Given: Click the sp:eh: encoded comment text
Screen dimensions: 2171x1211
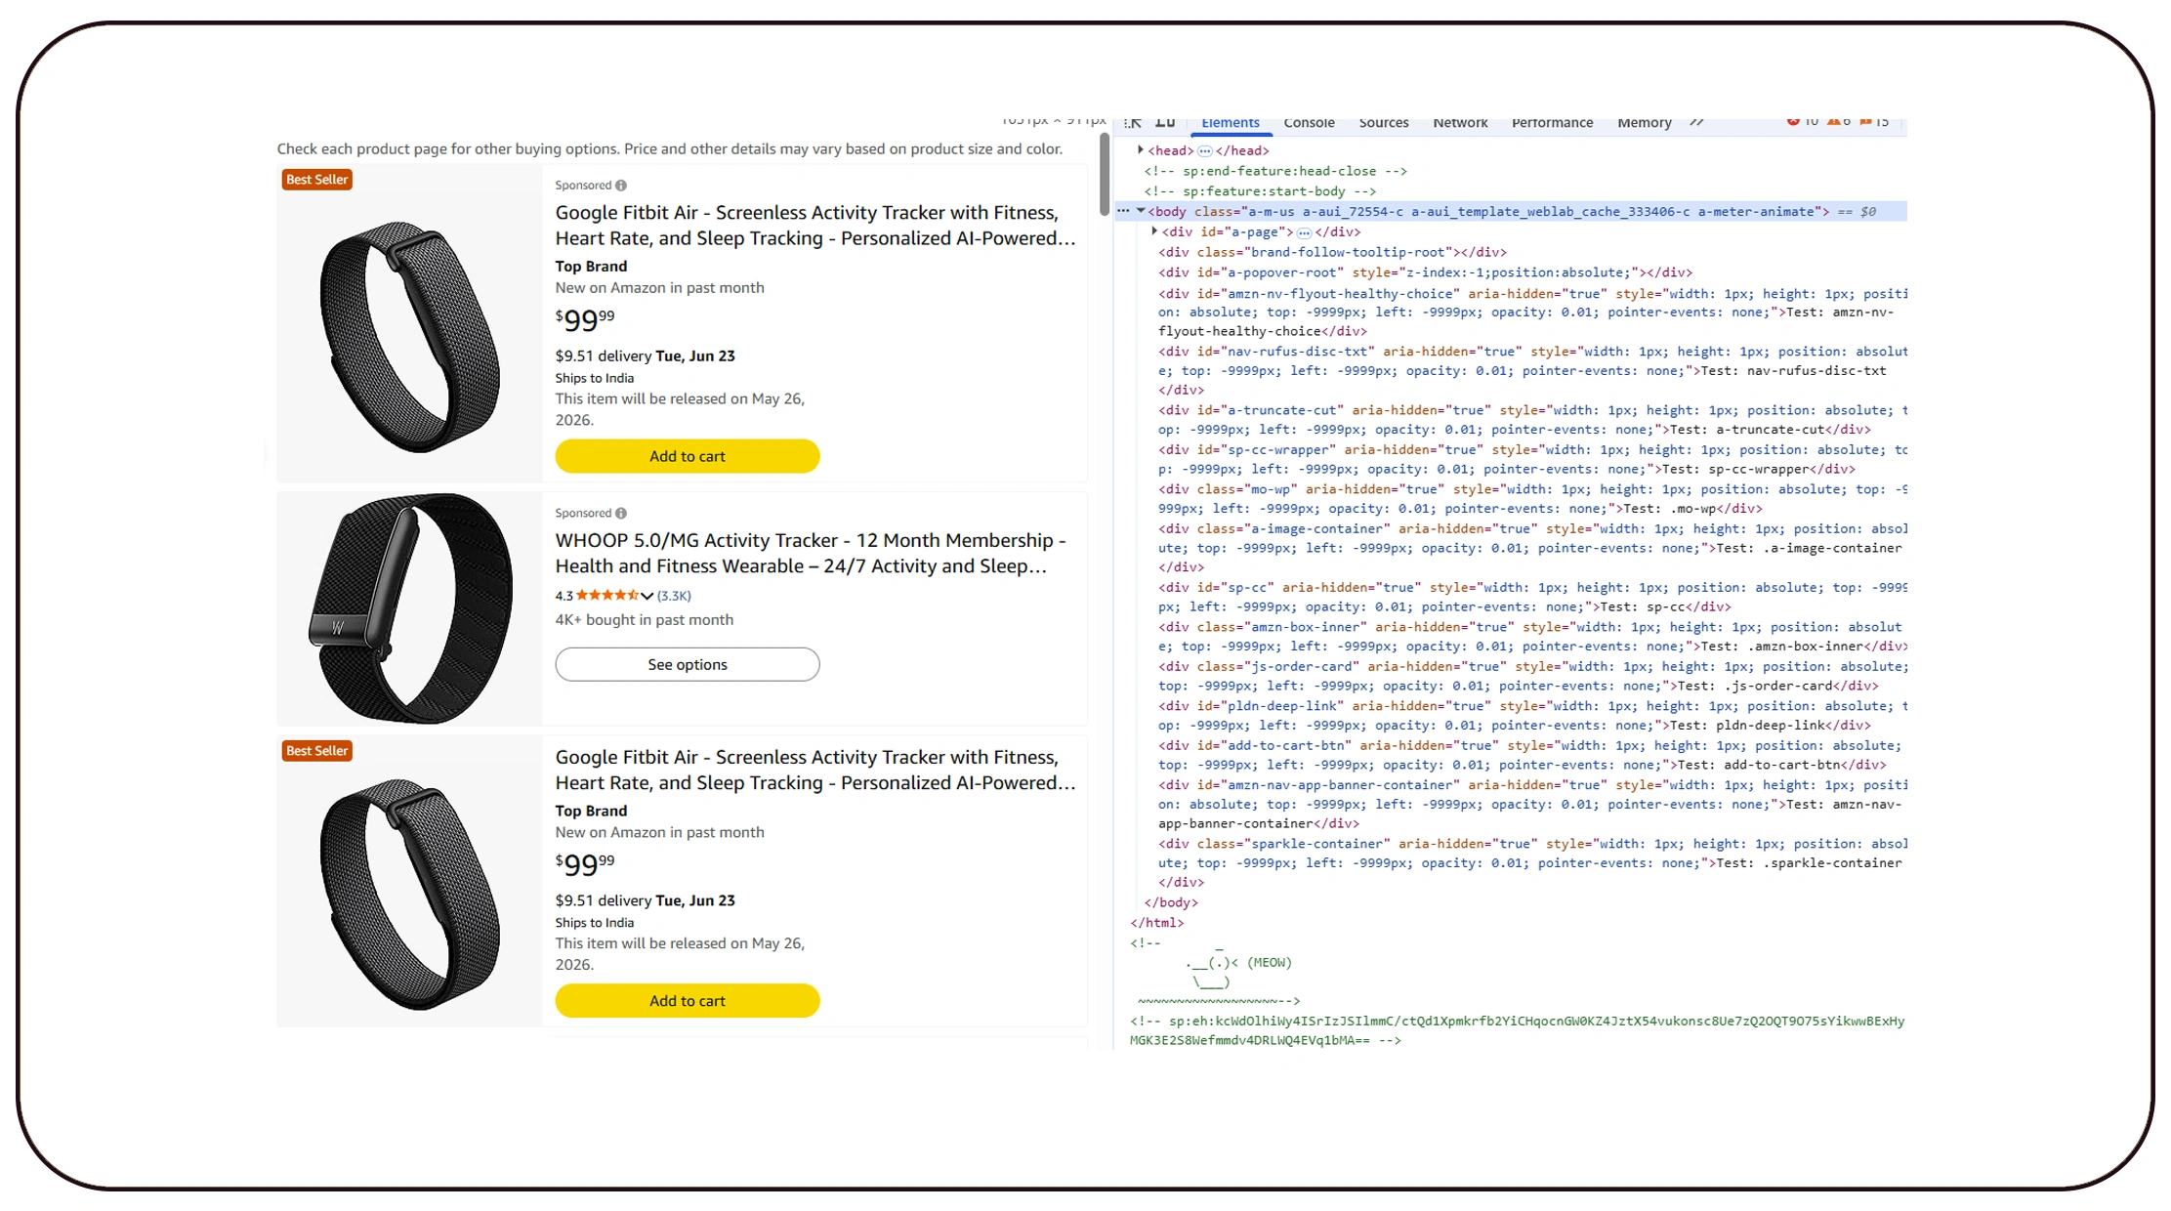Looking at the screenshot, I should pyautogui.click(x=1518, y=1031).
